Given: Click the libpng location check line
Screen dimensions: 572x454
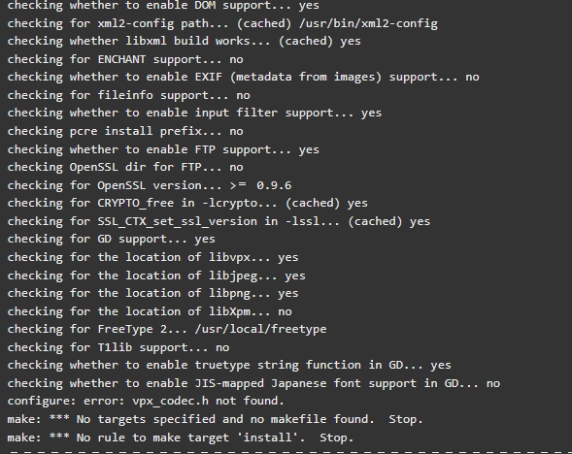Looking at the screenshot, I should tap(152, 293).
